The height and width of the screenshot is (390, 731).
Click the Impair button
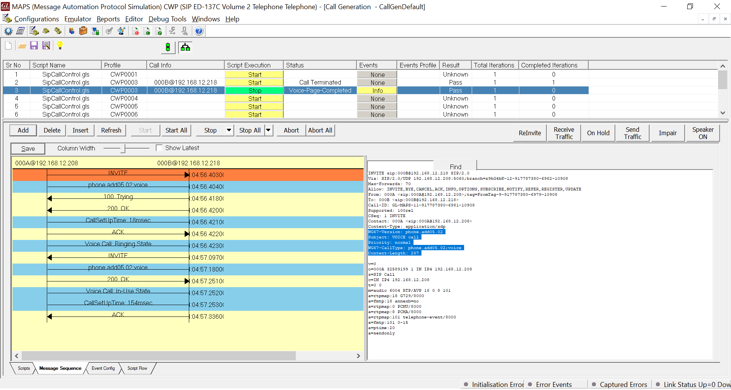tap(668, 133)
